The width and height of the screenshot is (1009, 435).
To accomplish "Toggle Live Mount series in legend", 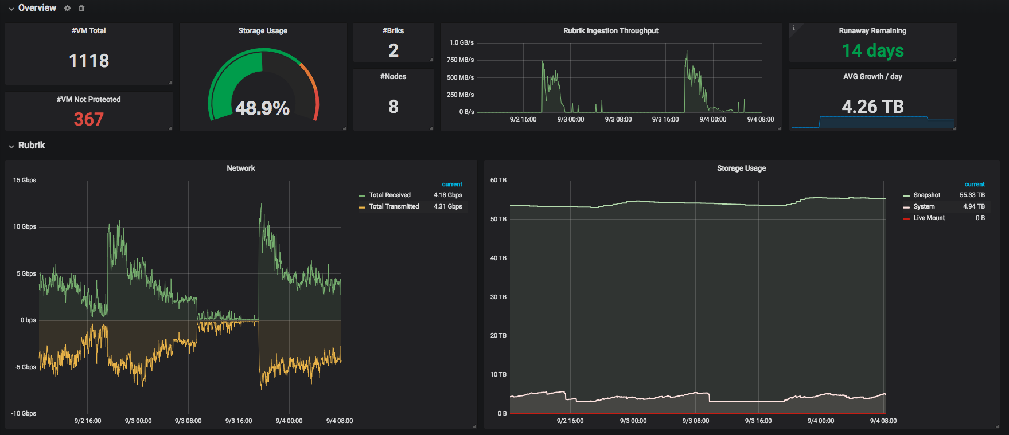I will 929,218.
